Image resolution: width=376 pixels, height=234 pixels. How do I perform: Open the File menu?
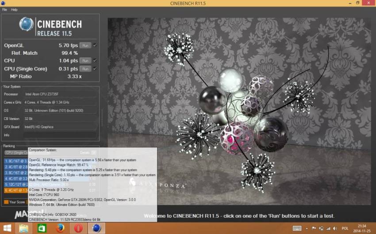pyautogui.click(x=4, y=10)
